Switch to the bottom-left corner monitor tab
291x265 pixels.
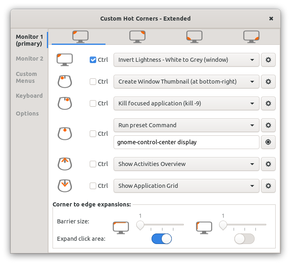coord(194,37)
